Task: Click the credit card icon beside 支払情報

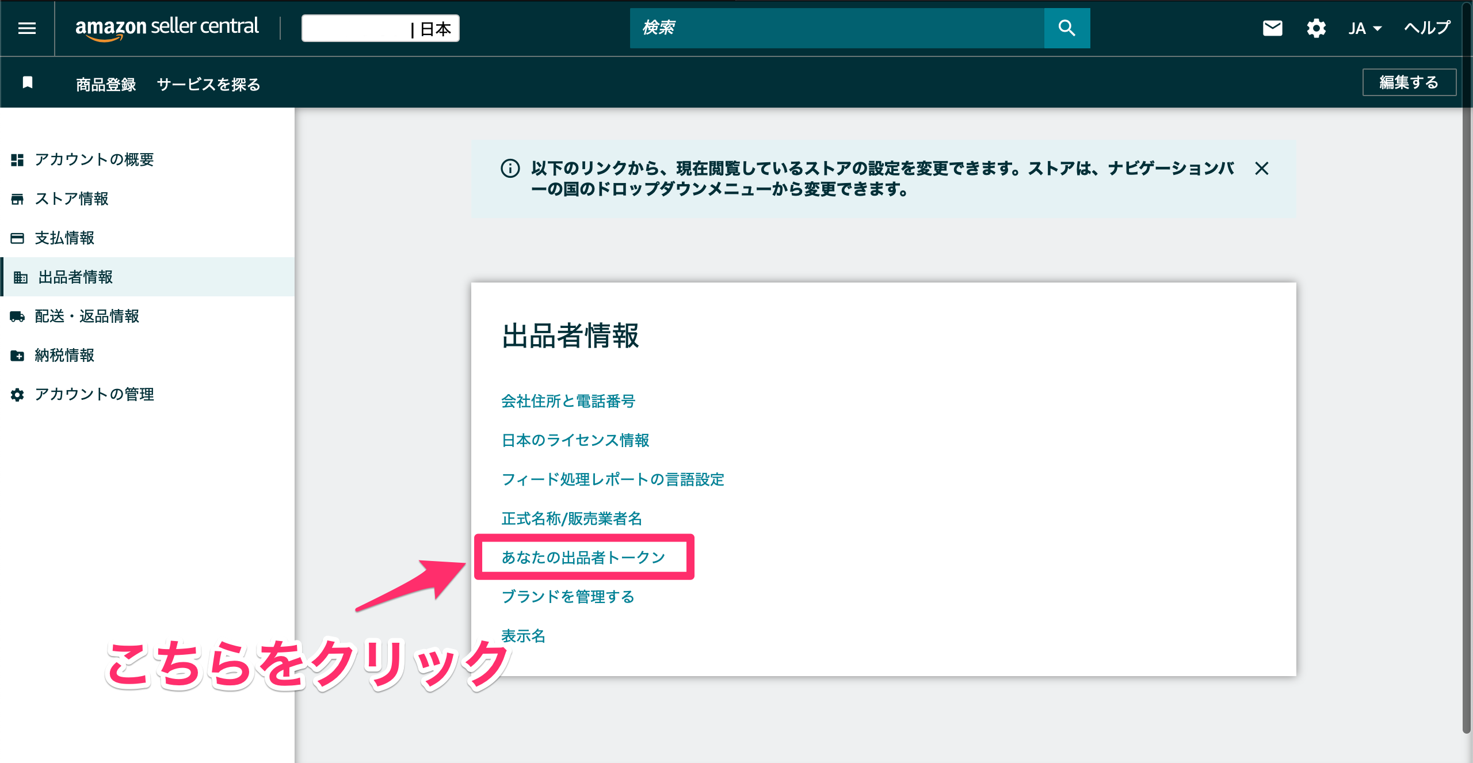Action: point(17,238)
